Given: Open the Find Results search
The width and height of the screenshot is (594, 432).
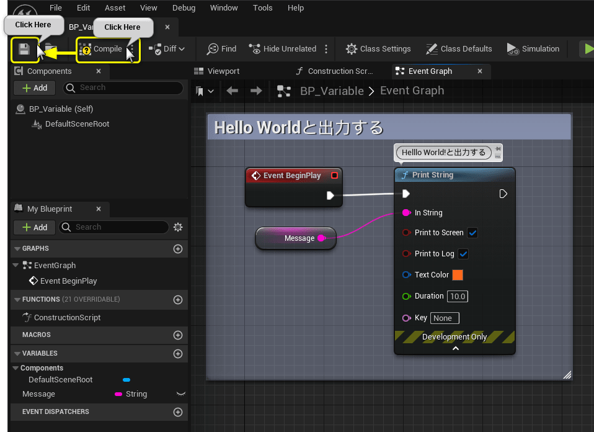Looking at the screenshot, I should tap(221, 48).
